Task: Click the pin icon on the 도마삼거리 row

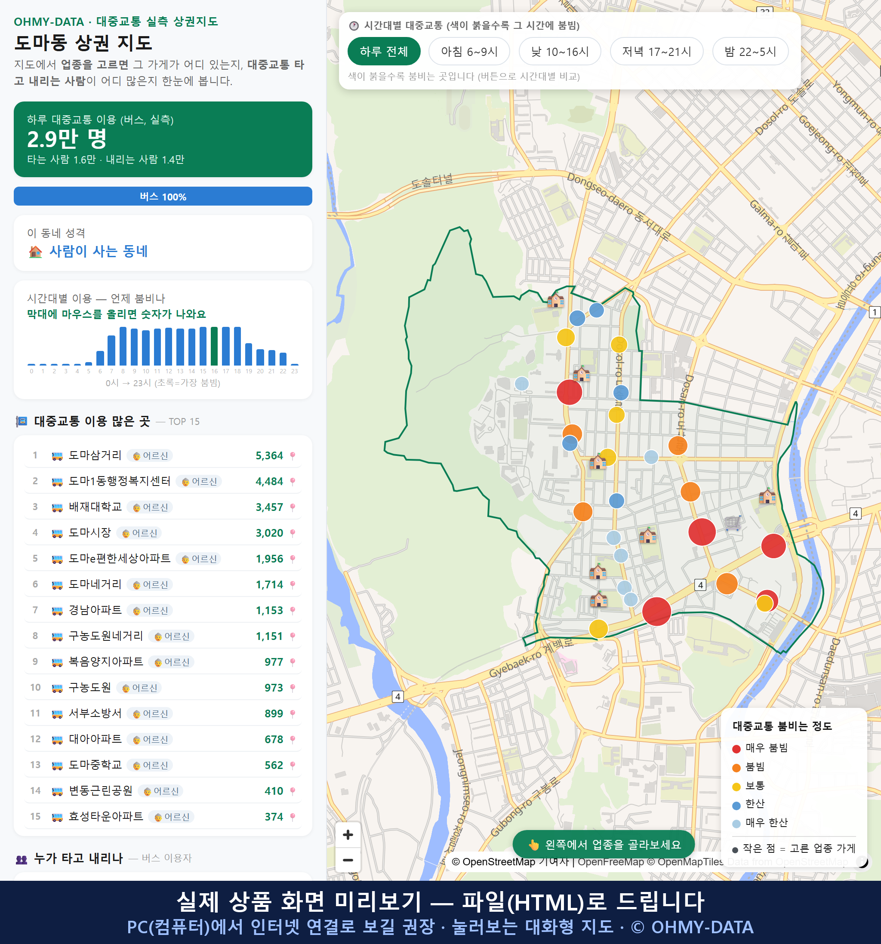Action: (293, 456)
